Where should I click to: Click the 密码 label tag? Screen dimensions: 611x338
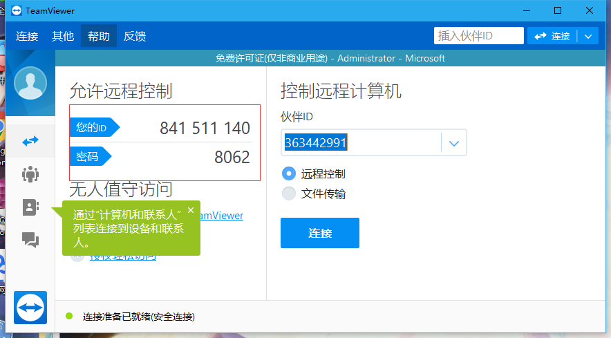pos(91,156)
